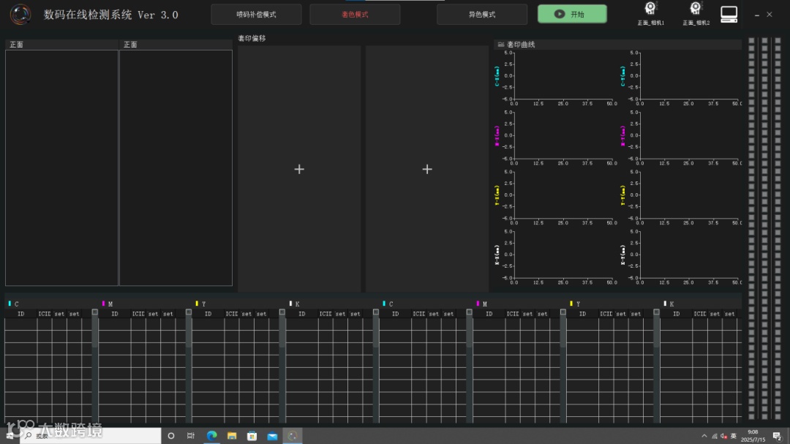The height and width of the screenshot is (444, 790).
Task: Switch to 异色模式 mode
Action: tap(481, 14)
